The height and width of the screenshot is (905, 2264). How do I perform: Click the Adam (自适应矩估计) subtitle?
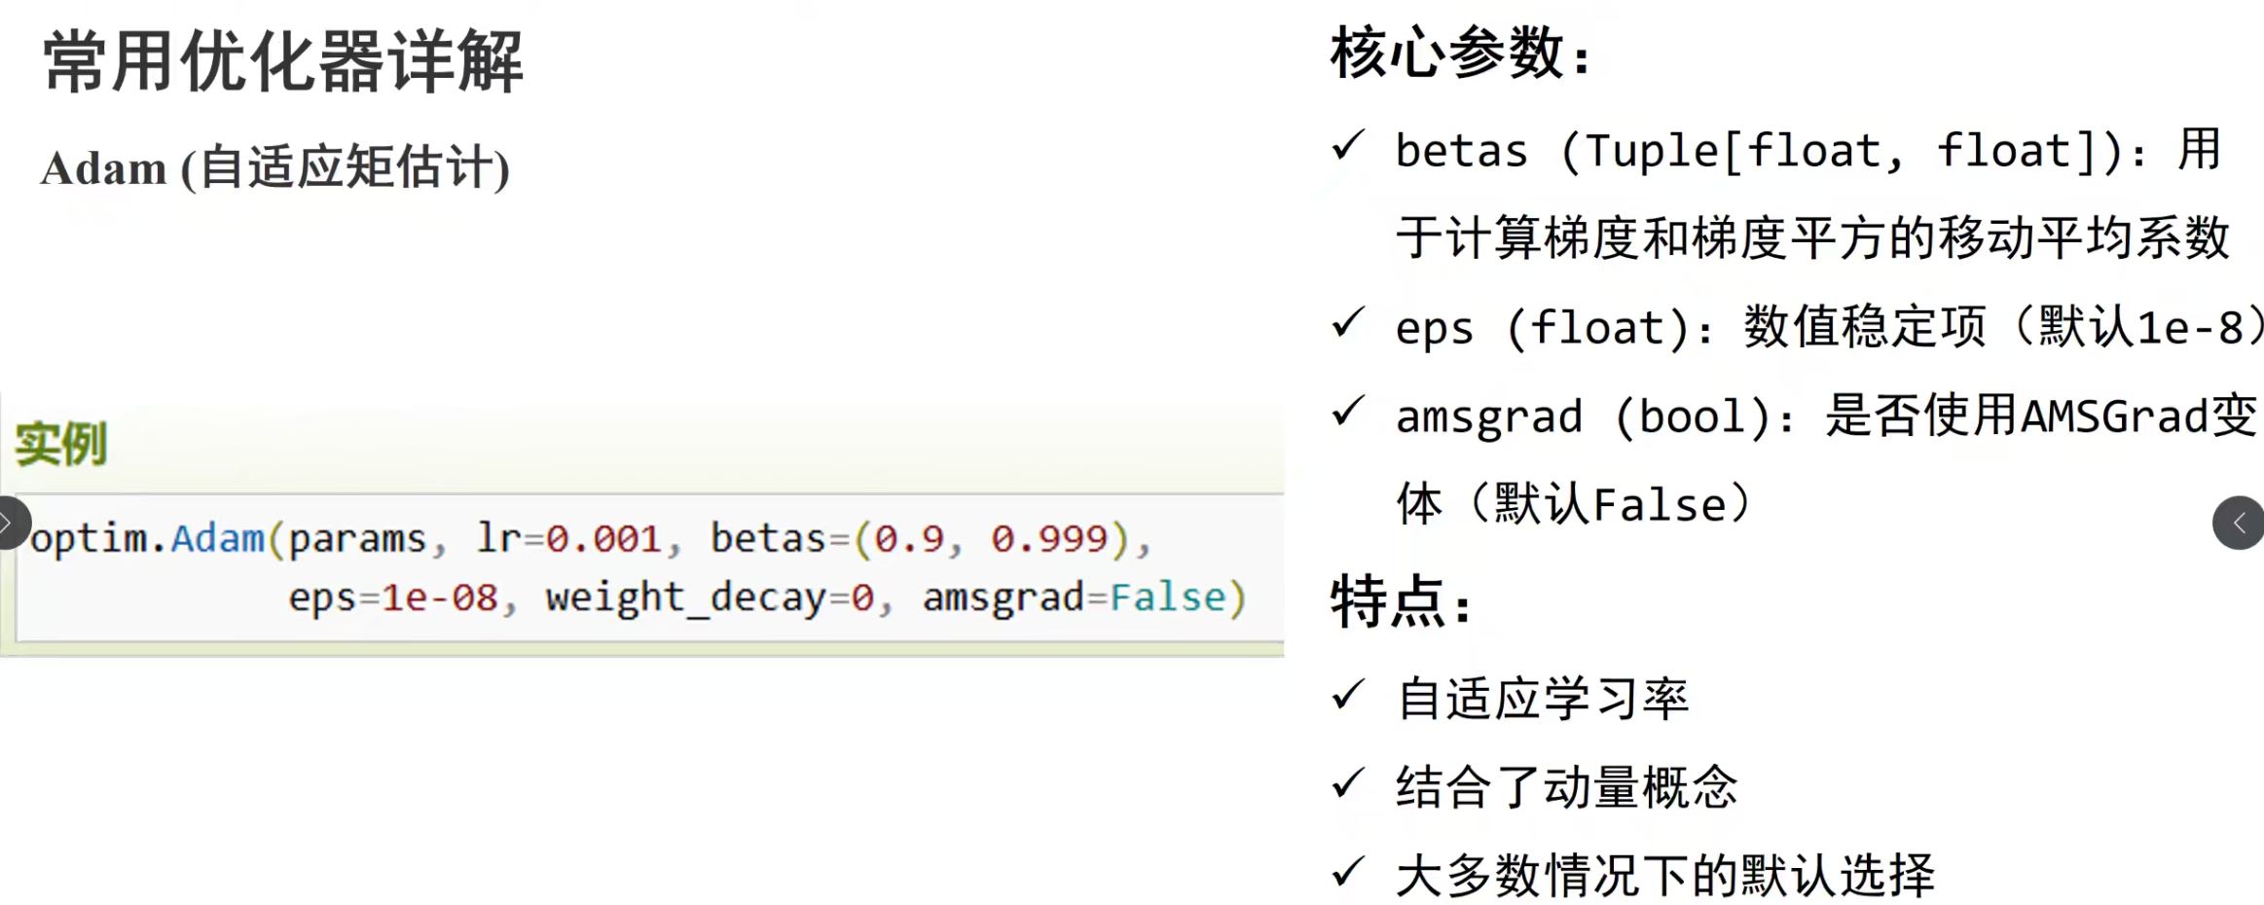(x=275, y=167)
